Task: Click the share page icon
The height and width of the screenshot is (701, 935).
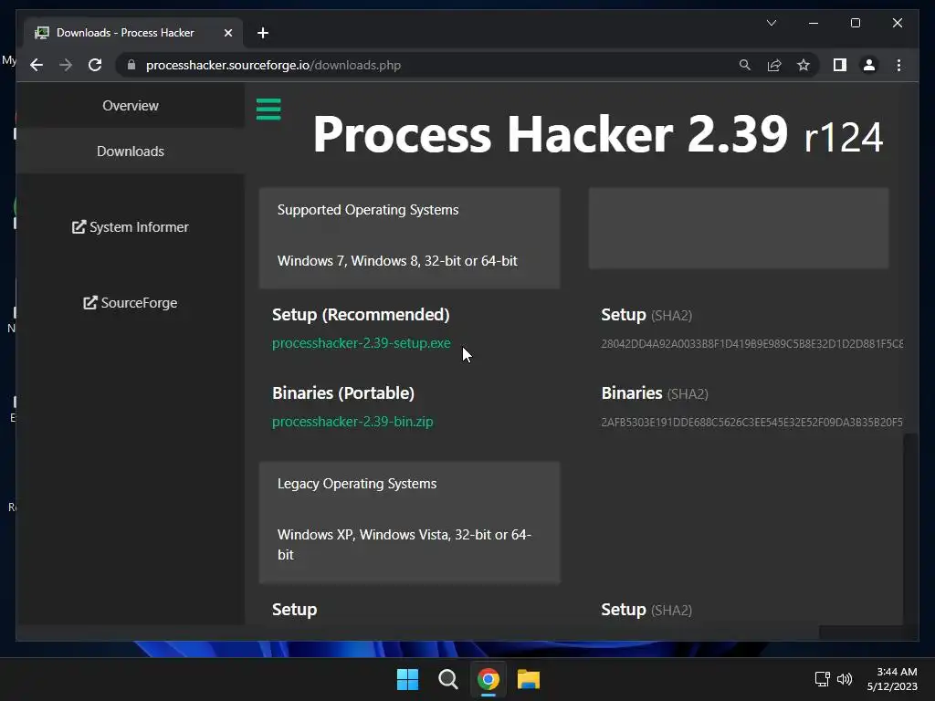Action: click(x=774, y=65)
